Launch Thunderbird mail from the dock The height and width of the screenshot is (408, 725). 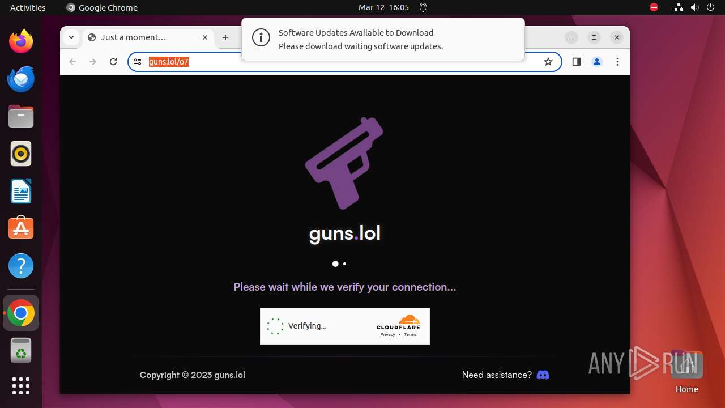pos(21,79)
